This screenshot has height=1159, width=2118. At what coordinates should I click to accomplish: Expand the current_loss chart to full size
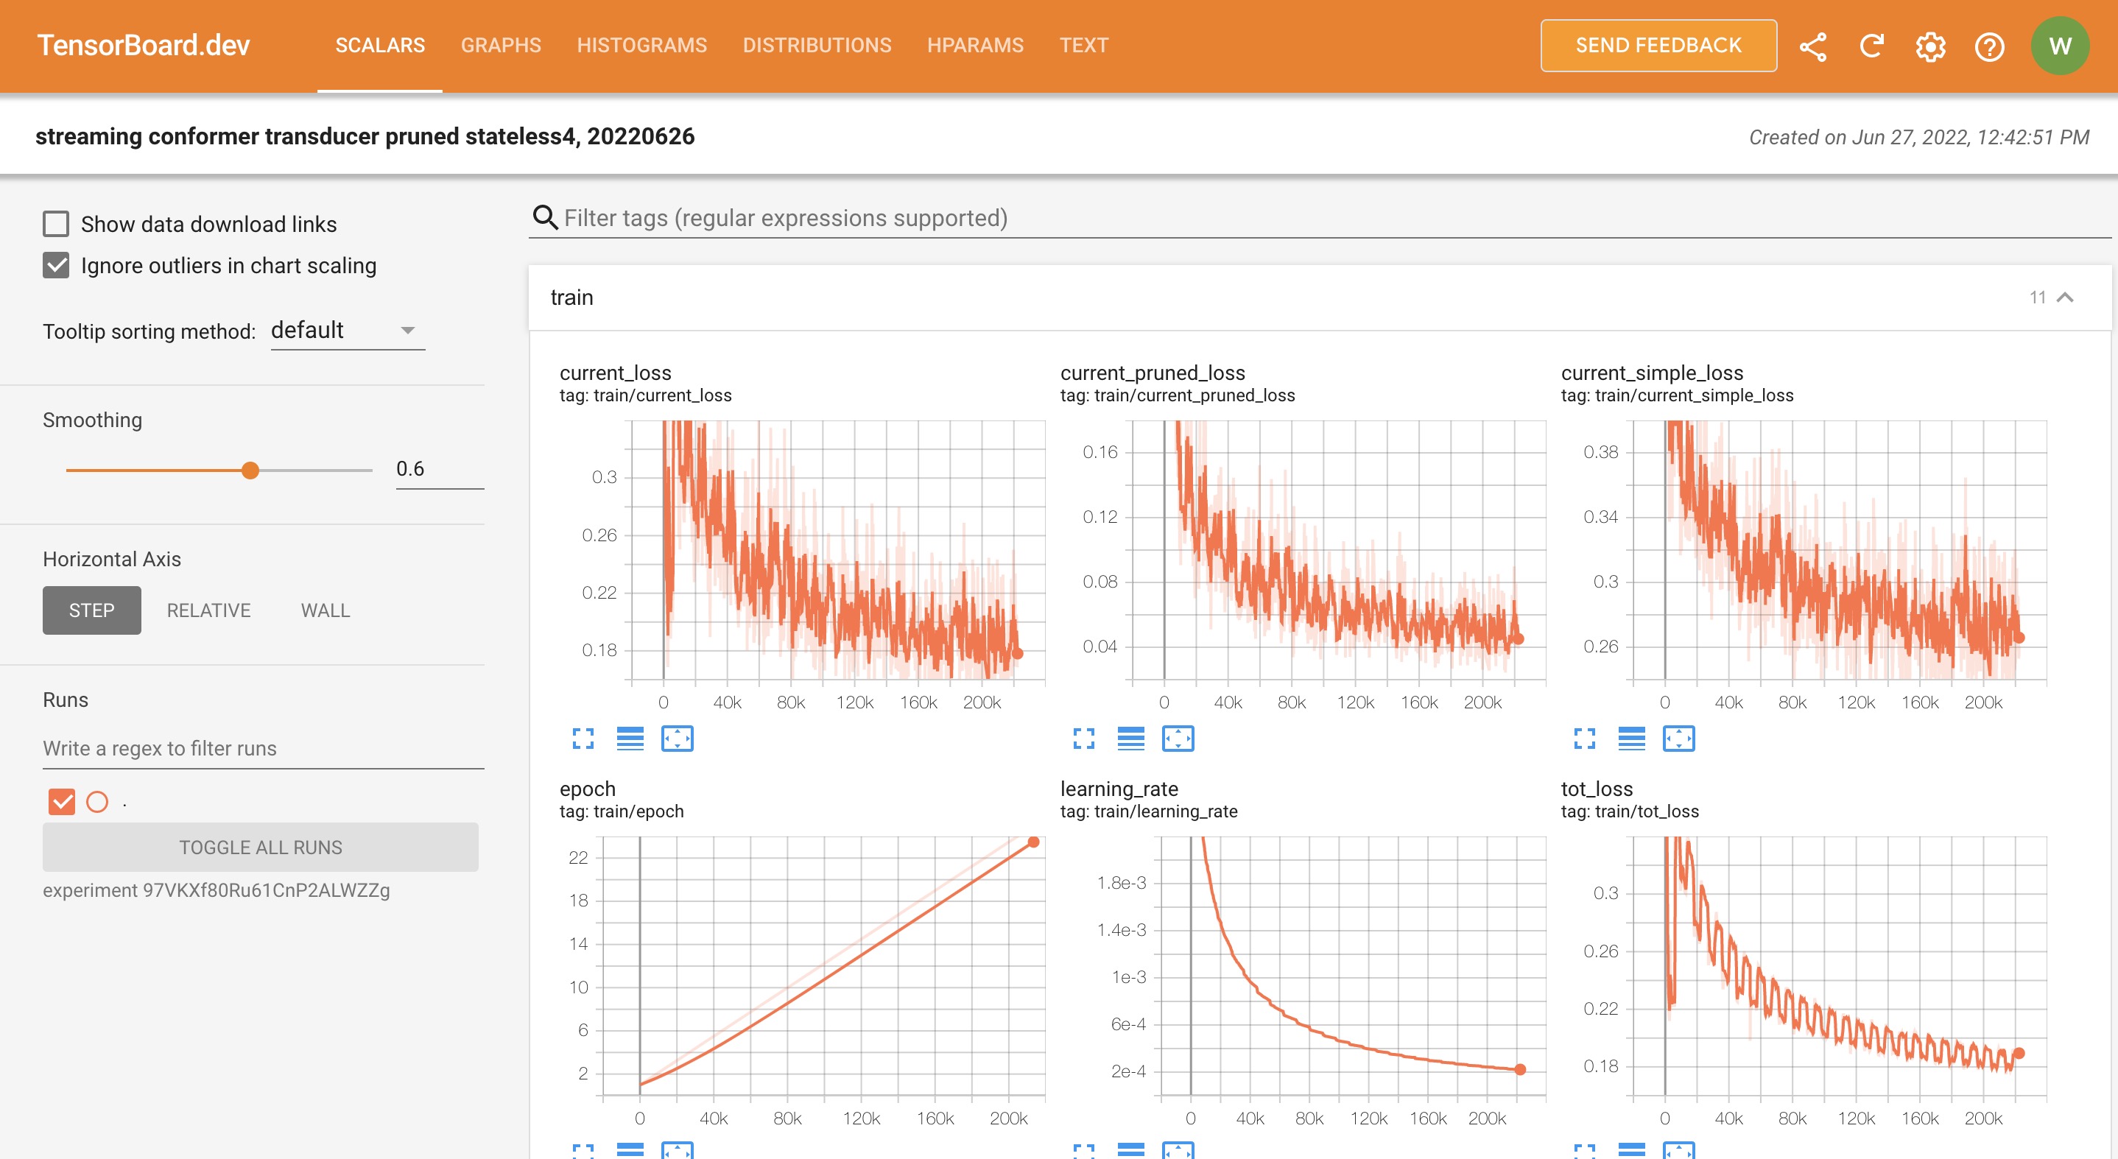584,738
